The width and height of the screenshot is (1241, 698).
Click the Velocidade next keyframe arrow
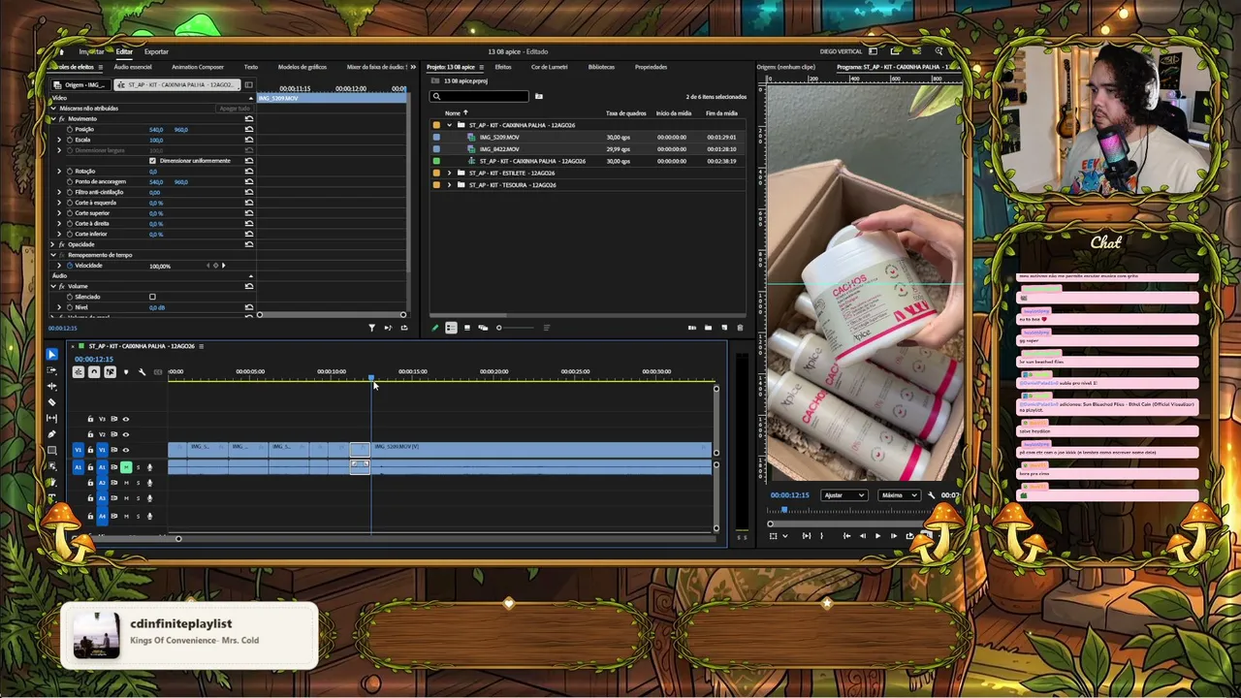pos(223,266)
